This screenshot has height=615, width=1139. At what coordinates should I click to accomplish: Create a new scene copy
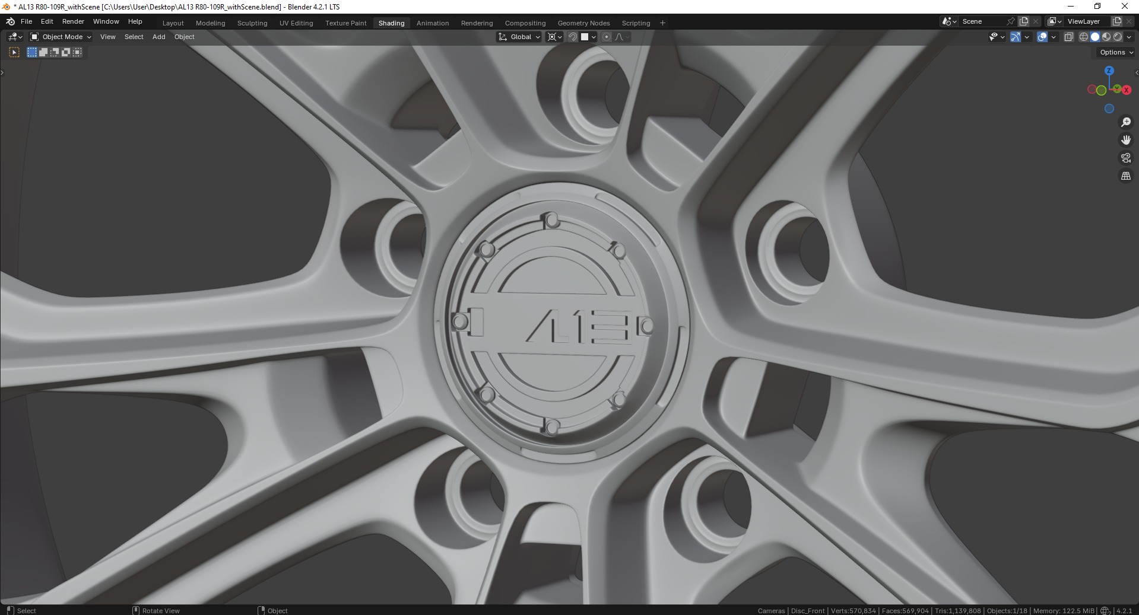(x=1024, y=21)
